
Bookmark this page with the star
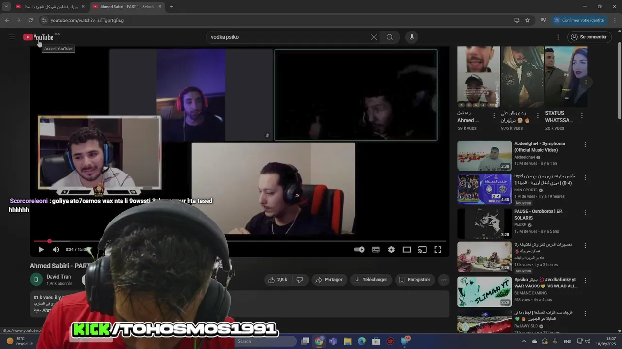(527, 20)
